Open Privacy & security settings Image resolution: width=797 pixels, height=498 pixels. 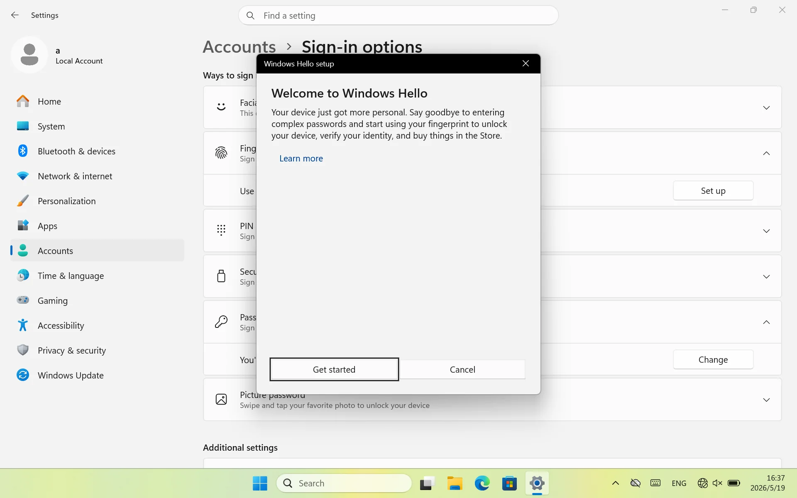[97, 350]
